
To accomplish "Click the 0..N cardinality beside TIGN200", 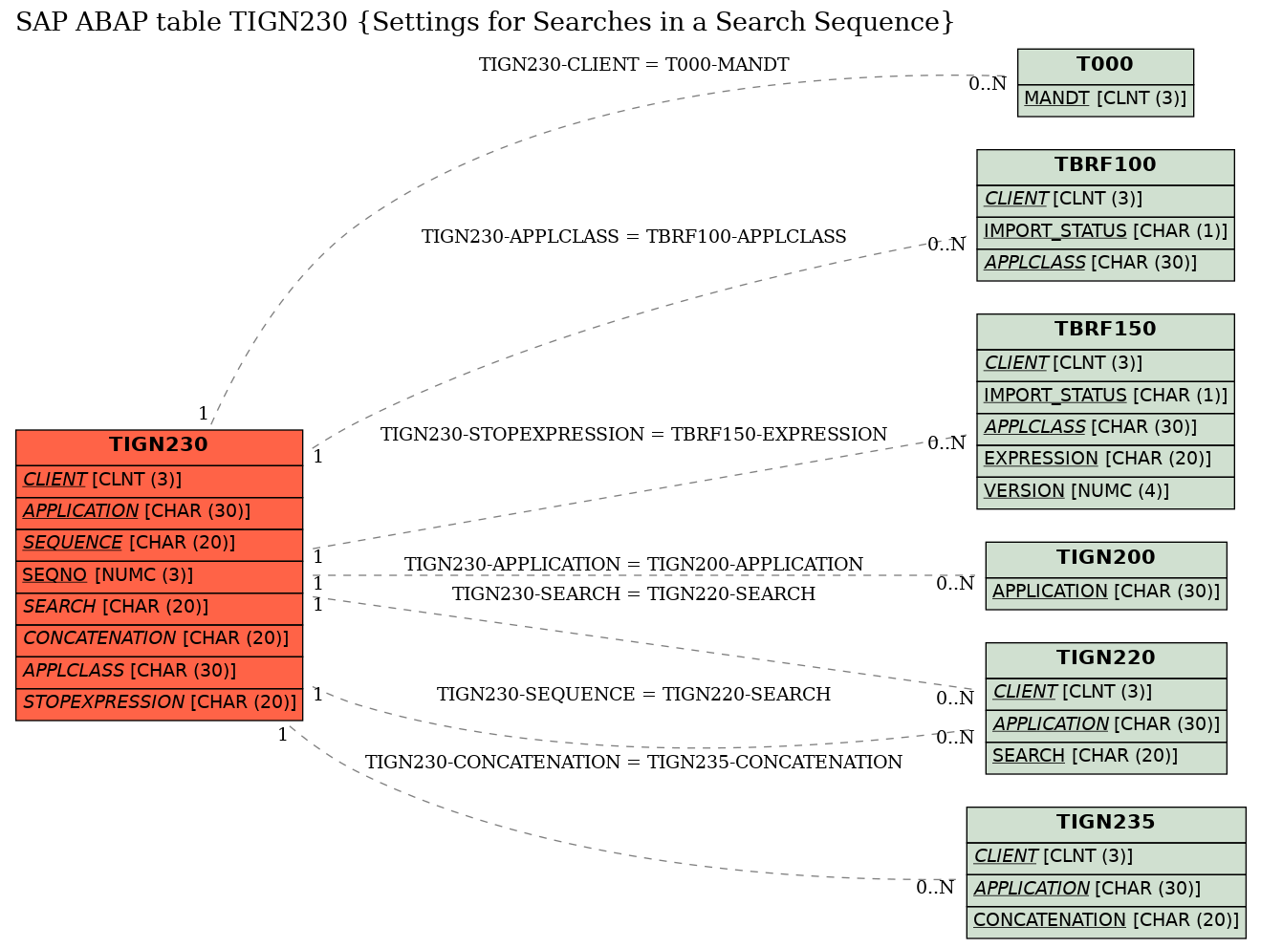I will 955,584.
